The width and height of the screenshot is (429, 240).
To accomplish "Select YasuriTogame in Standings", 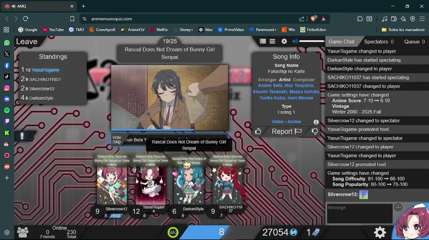I will point(45,70).
